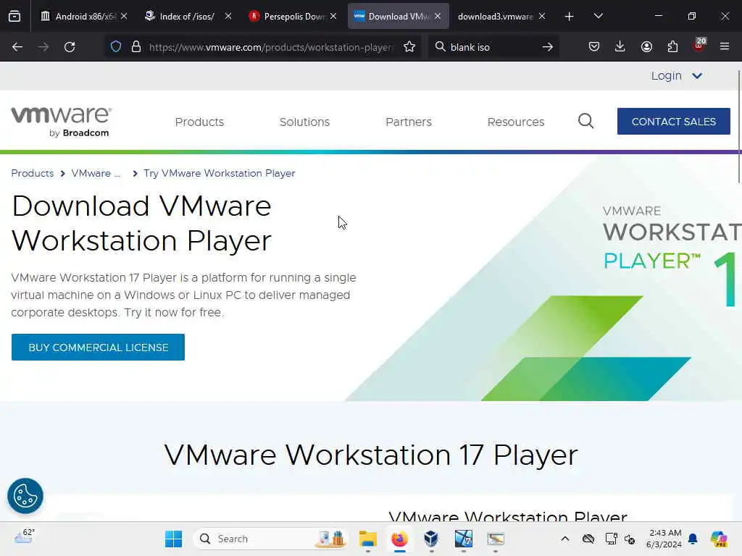Open VMware site search magnifier

coord(585,121)
